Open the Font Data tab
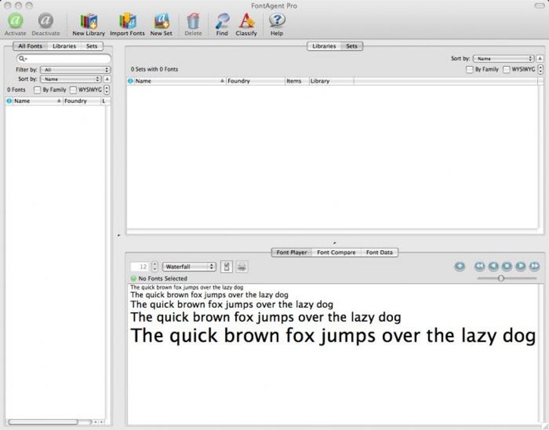 click(379, 252)
